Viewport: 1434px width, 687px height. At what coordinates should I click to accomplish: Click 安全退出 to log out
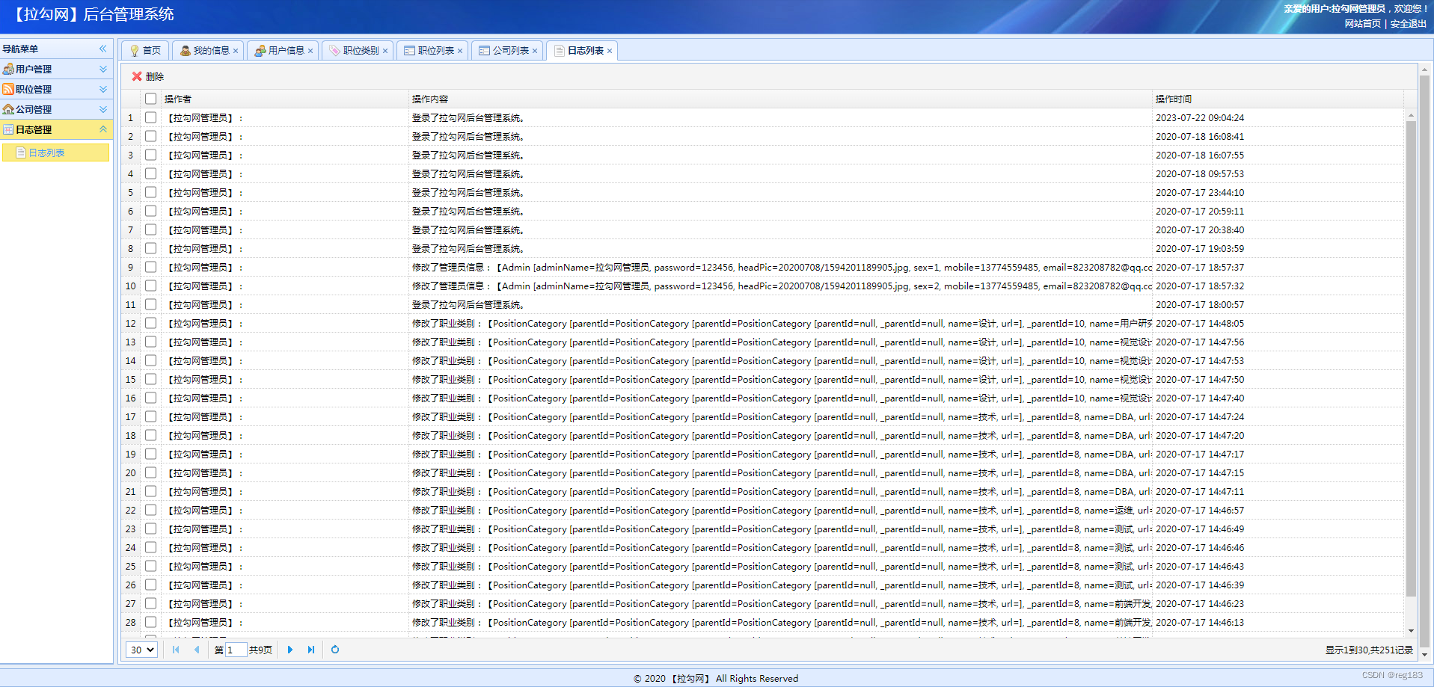coord(1408,24)
